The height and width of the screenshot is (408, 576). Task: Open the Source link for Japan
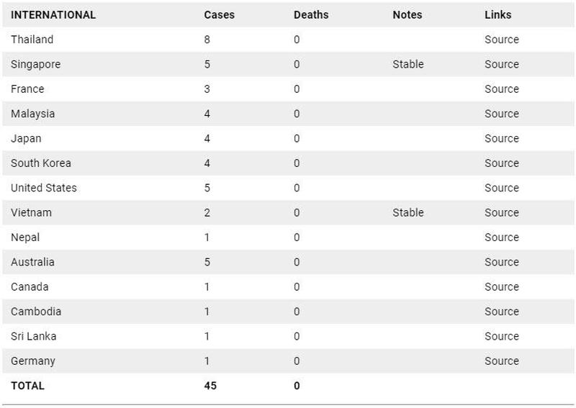[x=501, y=138]
